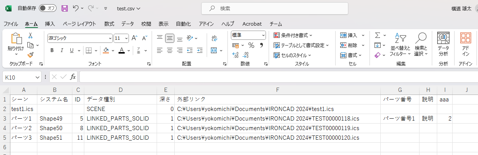The height and width of the screenshot is (155, 478).
Task: Switch to the 挿入 ribbon tab
Action: [x=50, y=24]
